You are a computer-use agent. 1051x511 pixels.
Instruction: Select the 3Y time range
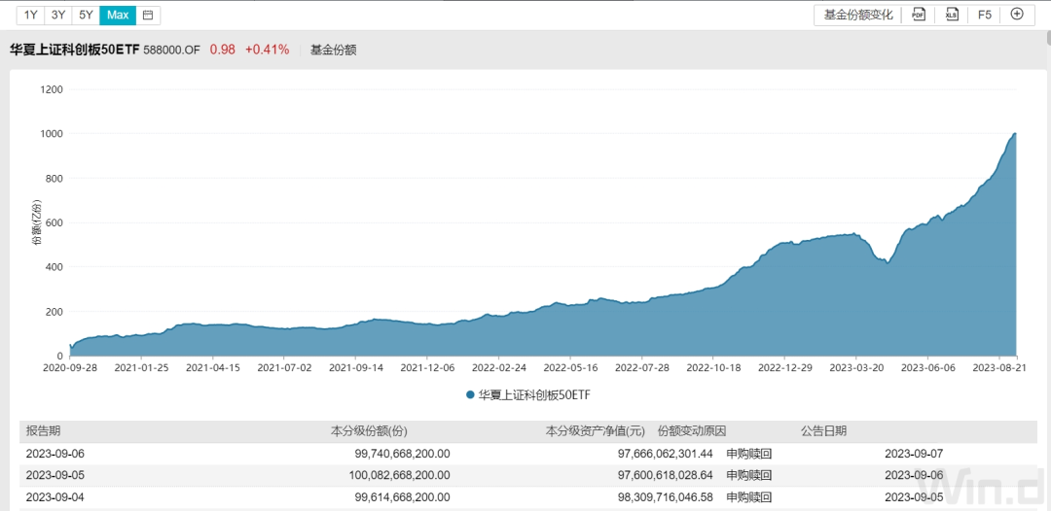click(x=58, y=15)
